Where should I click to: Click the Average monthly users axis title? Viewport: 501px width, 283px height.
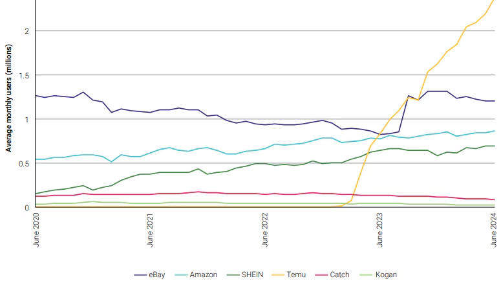coord(8,98)
